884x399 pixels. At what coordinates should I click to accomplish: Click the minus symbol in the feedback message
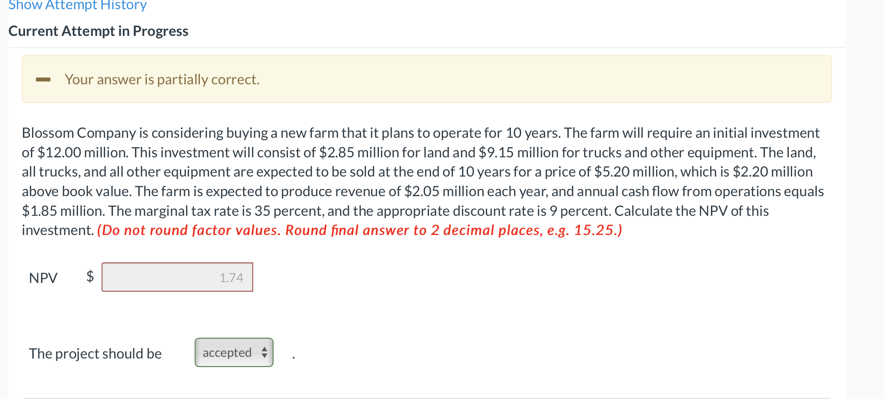44,79
